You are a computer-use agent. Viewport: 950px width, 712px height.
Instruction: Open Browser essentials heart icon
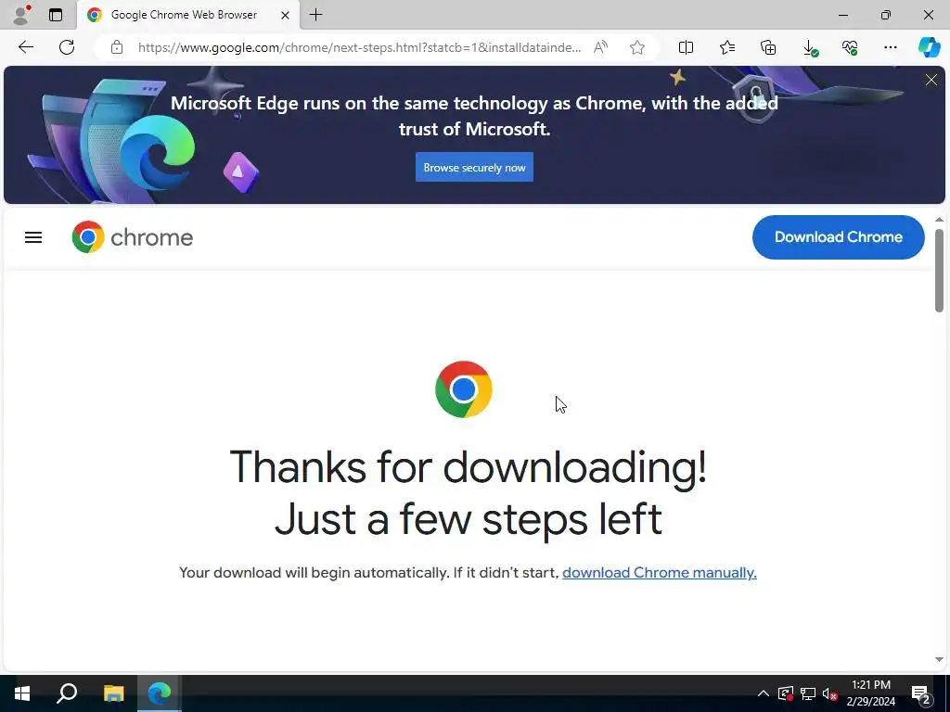(850, 47)
